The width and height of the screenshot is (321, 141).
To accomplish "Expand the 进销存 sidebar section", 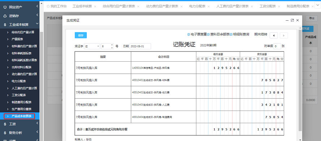I will pos(37,15).
